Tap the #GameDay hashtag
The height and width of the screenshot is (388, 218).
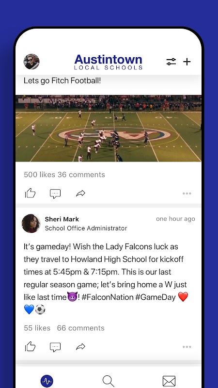click(156, 297)
